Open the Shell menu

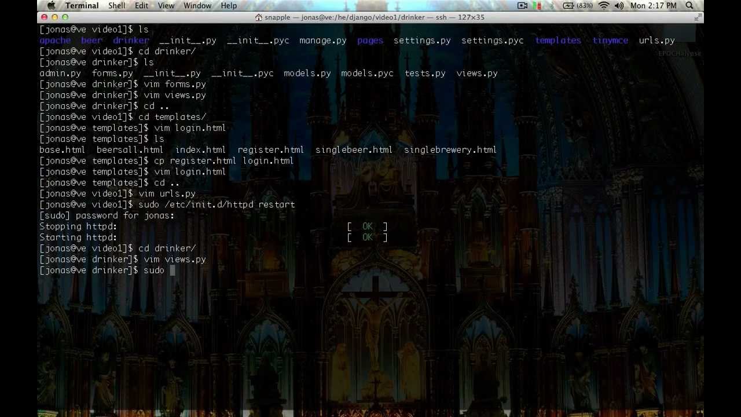click(x=116, y=5)
